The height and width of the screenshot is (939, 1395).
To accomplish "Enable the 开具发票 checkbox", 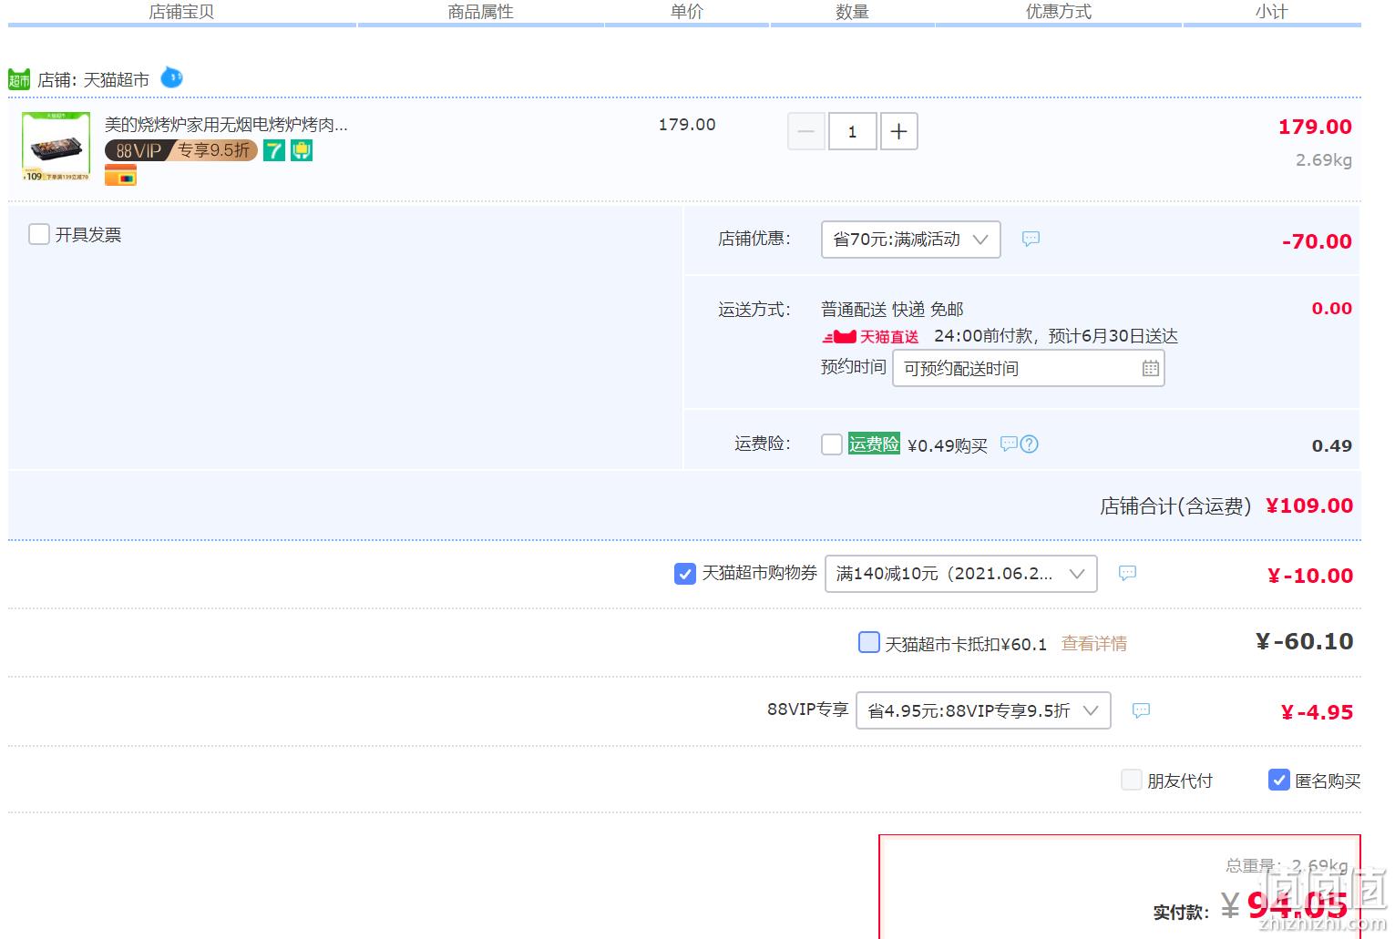I will [x=39, y=234].
